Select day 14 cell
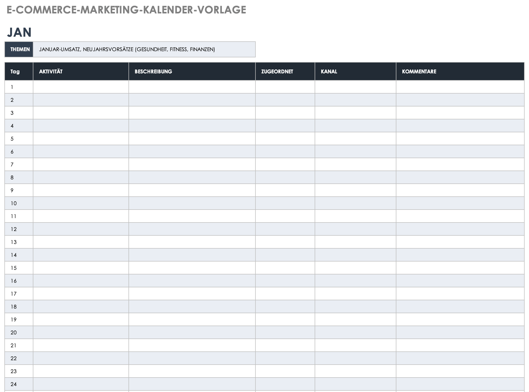This screenshot has width=529, height=392. (19, 255)
